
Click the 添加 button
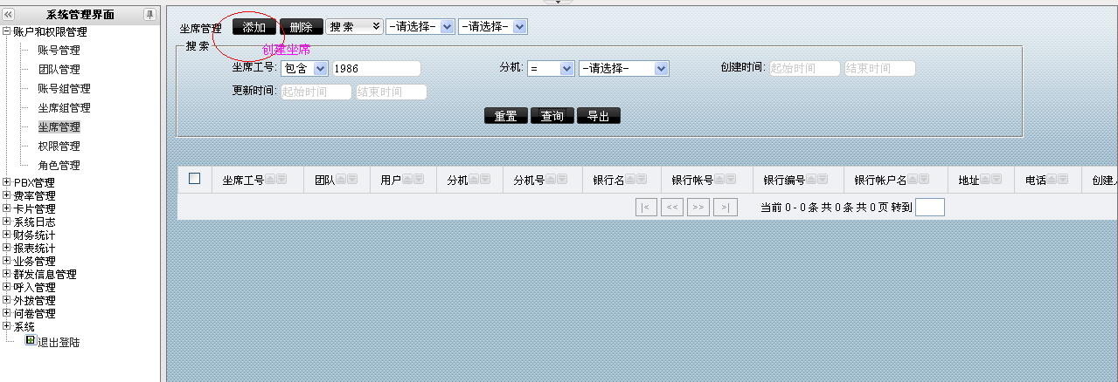[254, 27]
